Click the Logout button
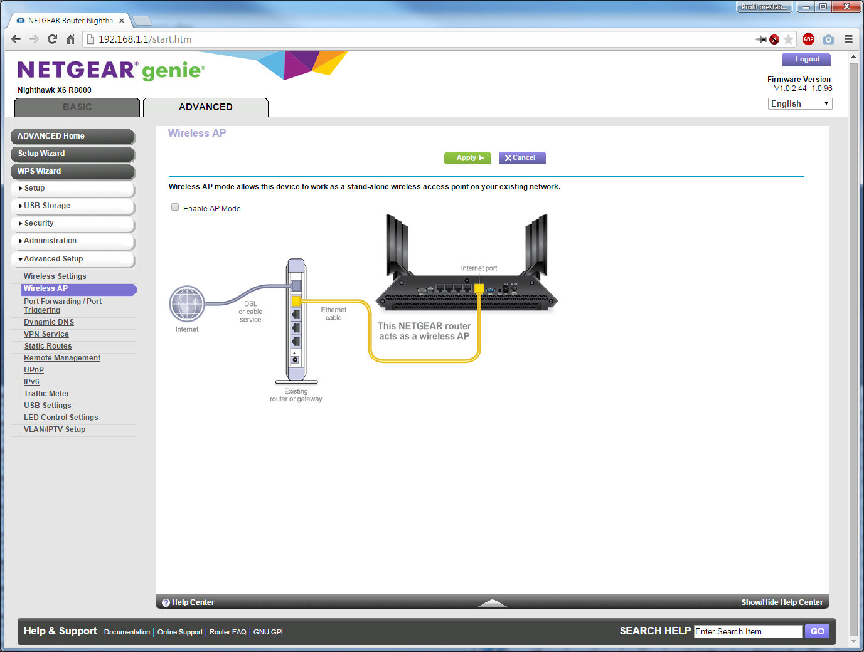The image size is (864, 652). point(806,60)
